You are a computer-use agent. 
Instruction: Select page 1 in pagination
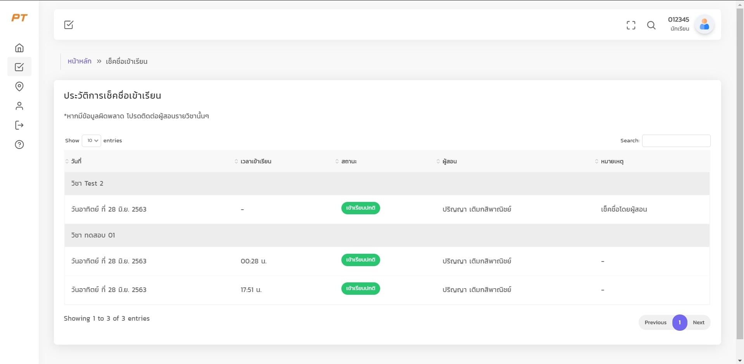[x=680, y=323]
